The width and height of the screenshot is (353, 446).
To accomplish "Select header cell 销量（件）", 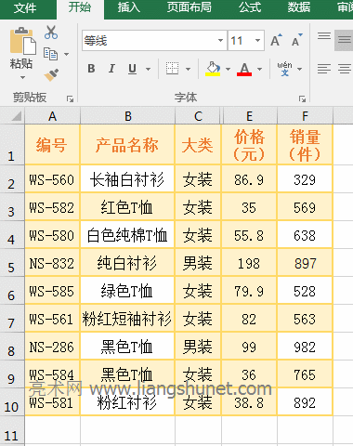I will [305, 145].
